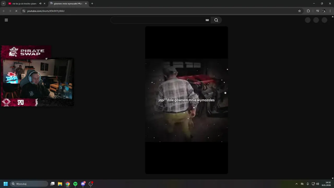
Task: Click the microphone icon in system tray
Action: click(308, 184)
